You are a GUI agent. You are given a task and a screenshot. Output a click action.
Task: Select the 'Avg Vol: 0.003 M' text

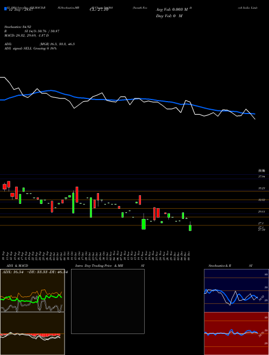[x=172, y=10]
